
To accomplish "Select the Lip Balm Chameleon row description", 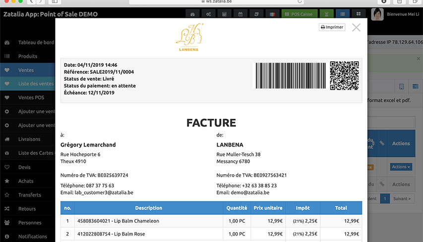I will point(118,221).
